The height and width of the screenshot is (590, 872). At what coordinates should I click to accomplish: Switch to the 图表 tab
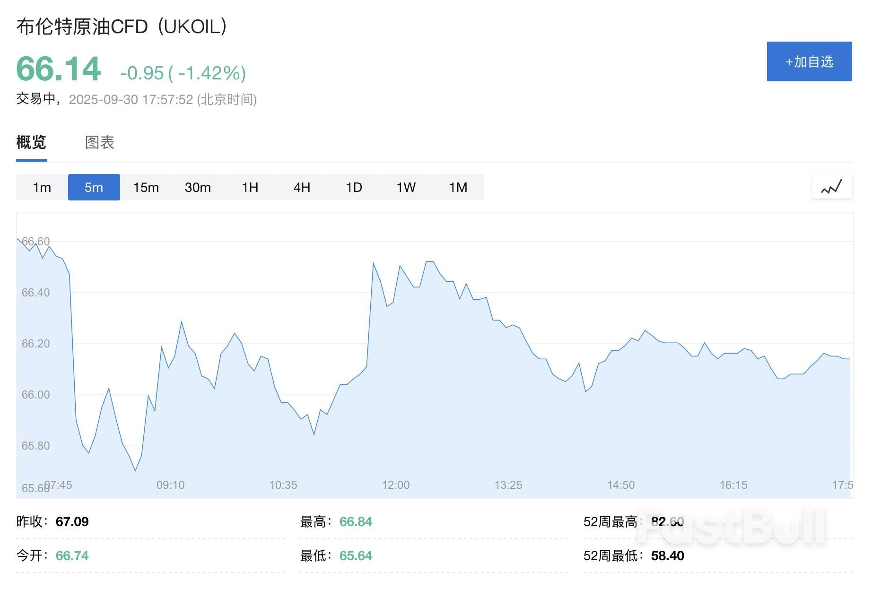(x=99, y=142)
